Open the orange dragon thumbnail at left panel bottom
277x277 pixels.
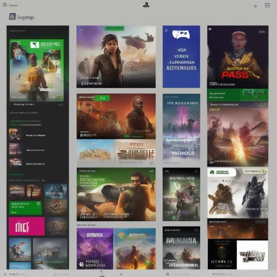click(20, 249)
